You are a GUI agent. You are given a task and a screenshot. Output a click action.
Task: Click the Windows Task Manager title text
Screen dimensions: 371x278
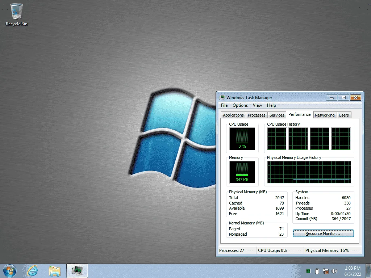[x=249, y=98]
